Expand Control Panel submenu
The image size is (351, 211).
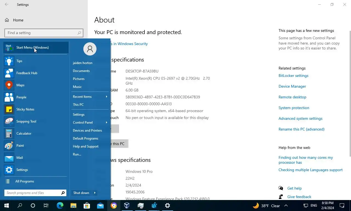pyautogui.click(x=90, y=123)
